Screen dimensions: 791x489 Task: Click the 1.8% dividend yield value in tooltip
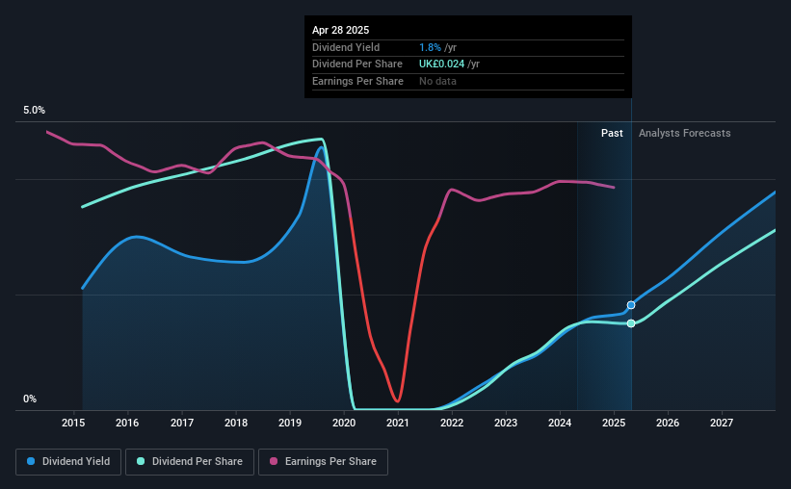[x=430, y=47]
